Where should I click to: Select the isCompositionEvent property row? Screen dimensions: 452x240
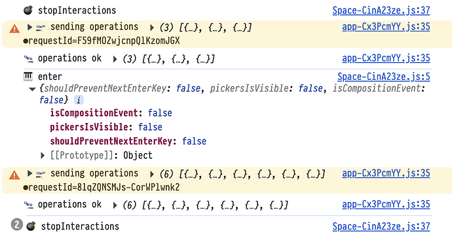click(x=111, y=112)
